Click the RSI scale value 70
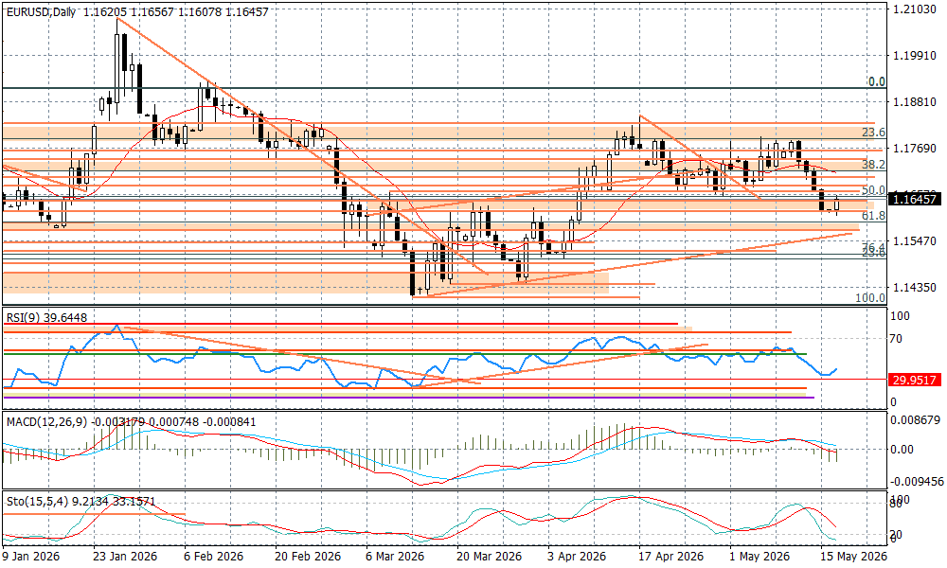The height and width of the screenshot is (568, 947). tap(898, 339)
